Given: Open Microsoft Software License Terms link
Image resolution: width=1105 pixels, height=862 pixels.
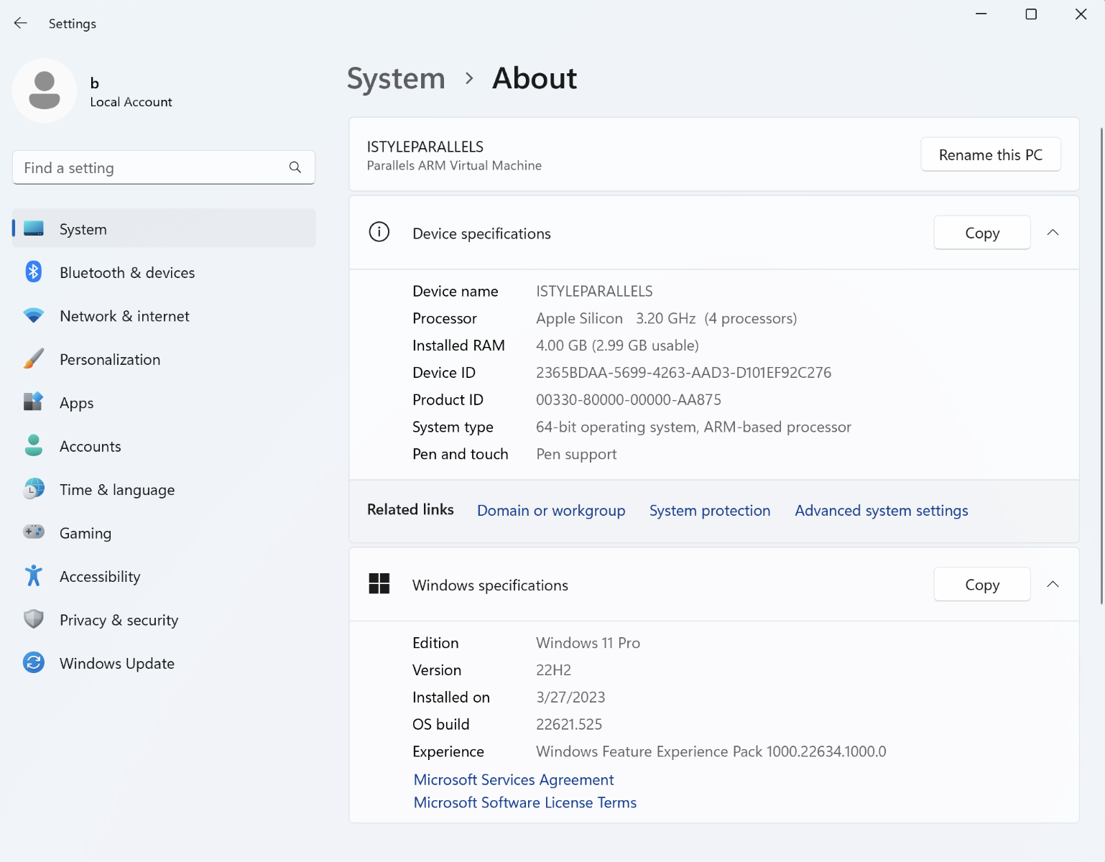Looking at the screenshot, I should pos(524,802).
